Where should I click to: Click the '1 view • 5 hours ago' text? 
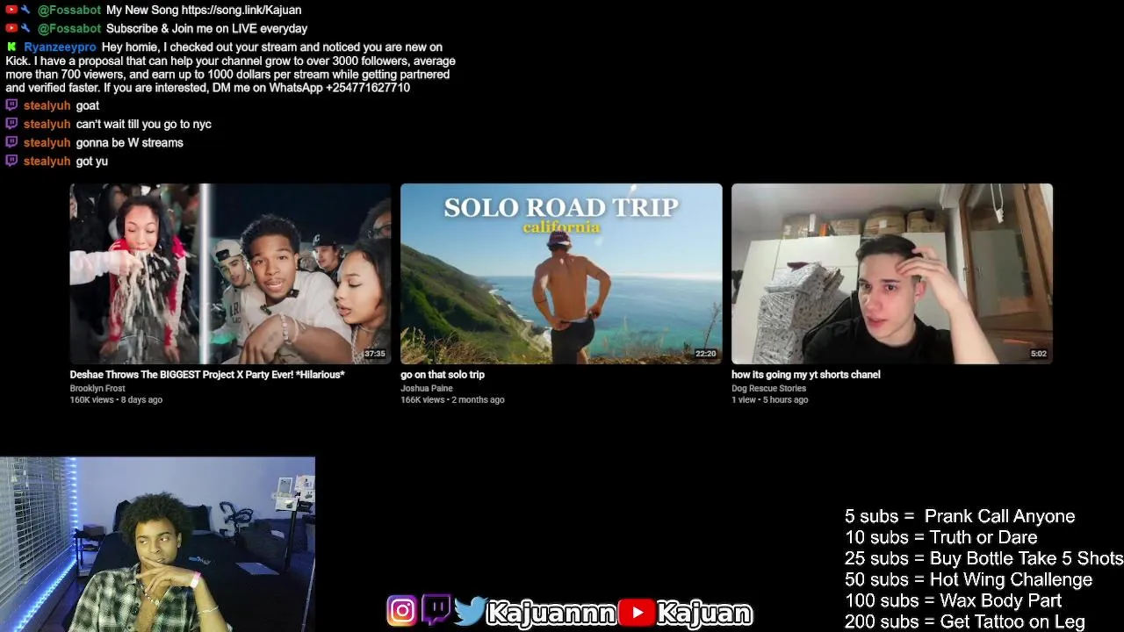[769, 399]
